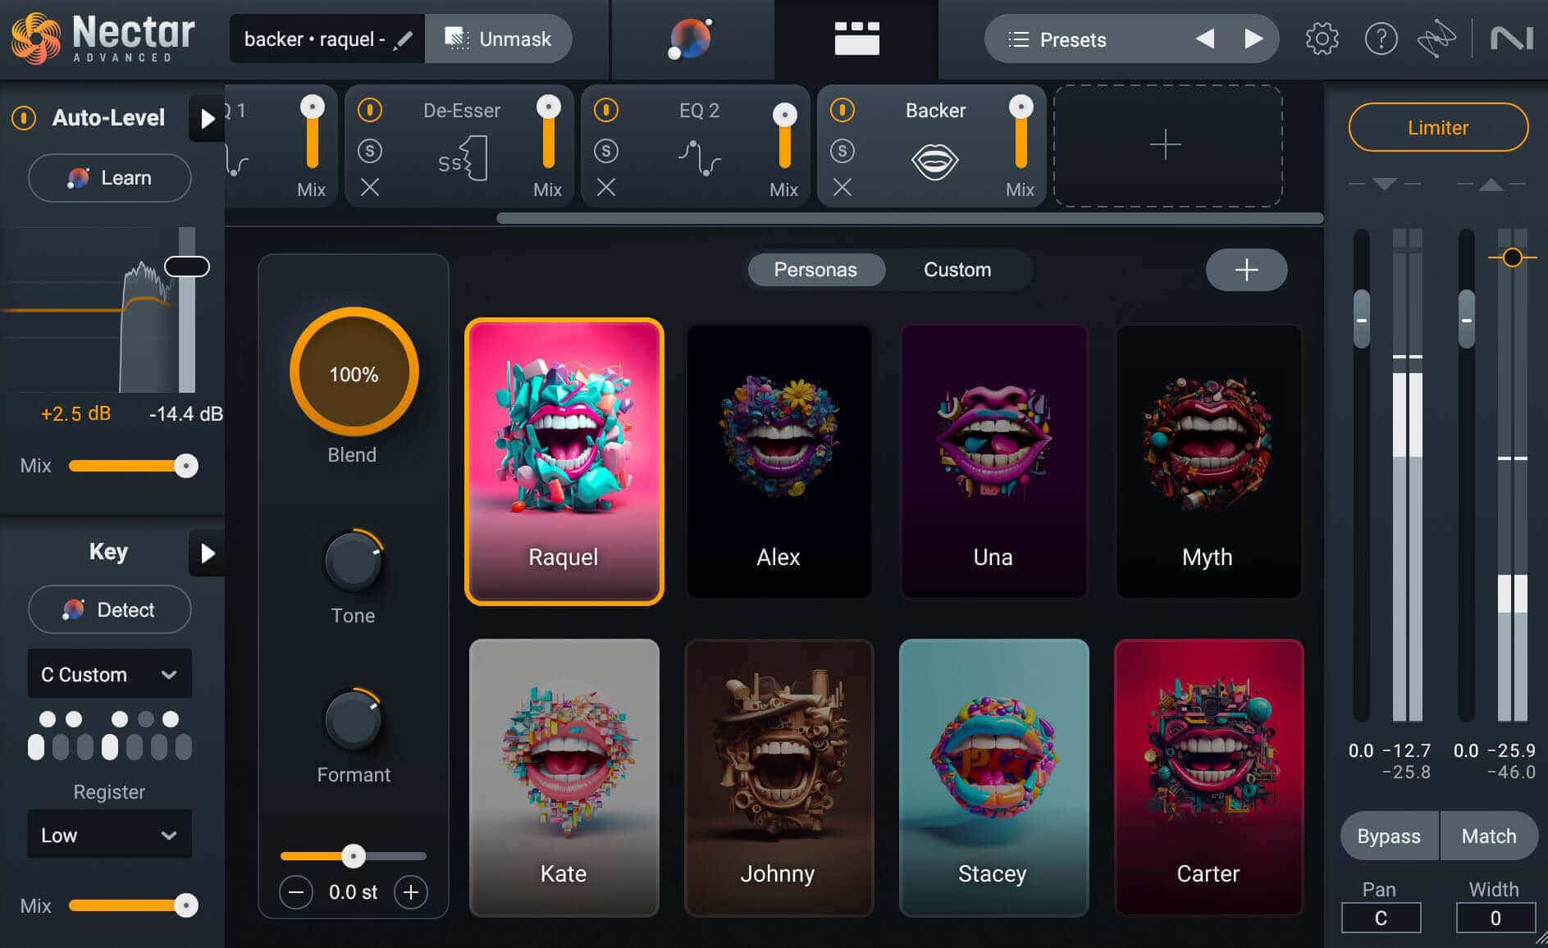This screenshot has width=1548, height=948.
Task: Click the Detect key button
Action: 110,609
